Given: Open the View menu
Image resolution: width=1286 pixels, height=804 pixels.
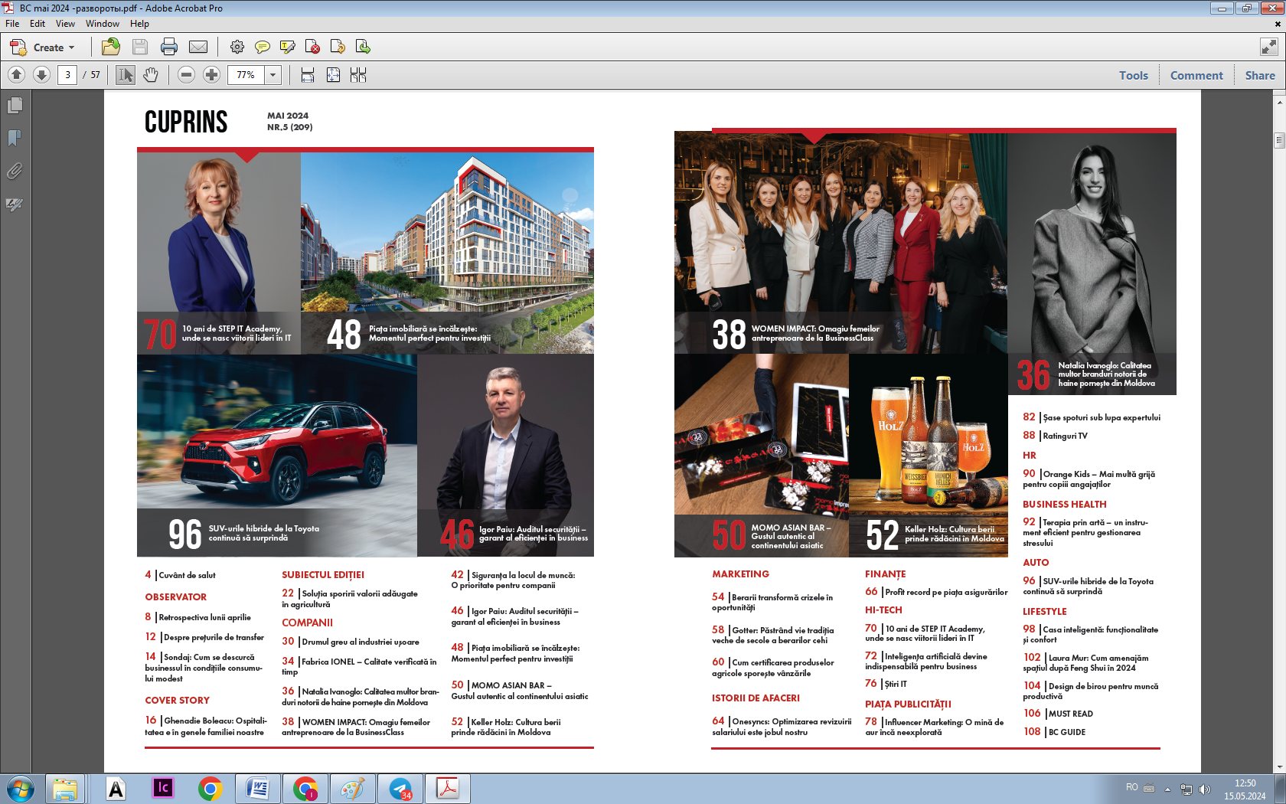Looking at the screenshot, I should [65, 24].
